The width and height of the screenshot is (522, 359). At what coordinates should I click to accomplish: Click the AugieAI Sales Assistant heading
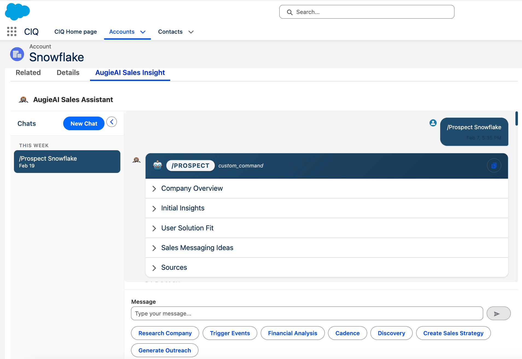73,100
